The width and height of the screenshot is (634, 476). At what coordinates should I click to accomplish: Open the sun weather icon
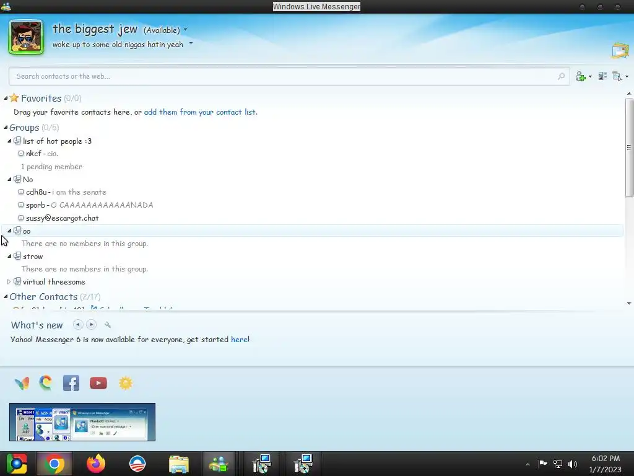pyautogui.click(x=126, y=383)
